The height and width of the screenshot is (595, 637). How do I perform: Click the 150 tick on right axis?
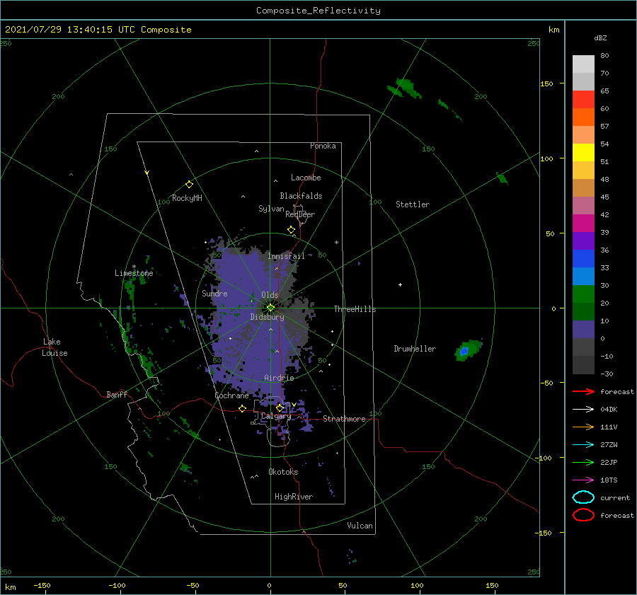point(546,83)
